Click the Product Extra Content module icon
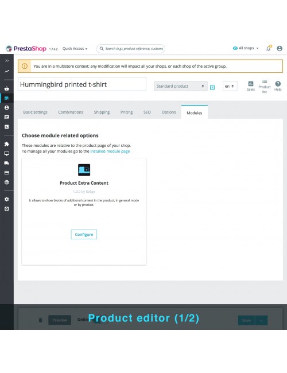287x373 pixels. pyautogui.click(x=84, y=170)
